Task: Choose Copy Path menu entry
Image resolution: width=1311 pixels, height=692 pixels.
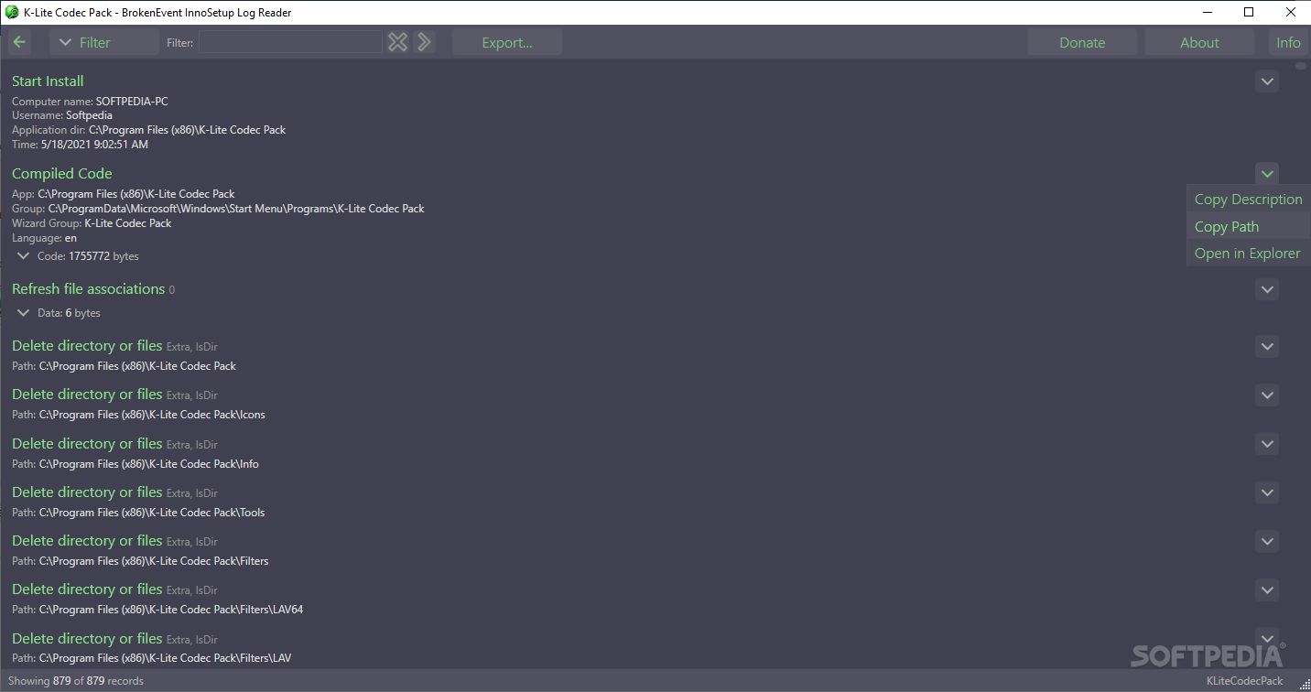Action: click(x=1248, y=226)
